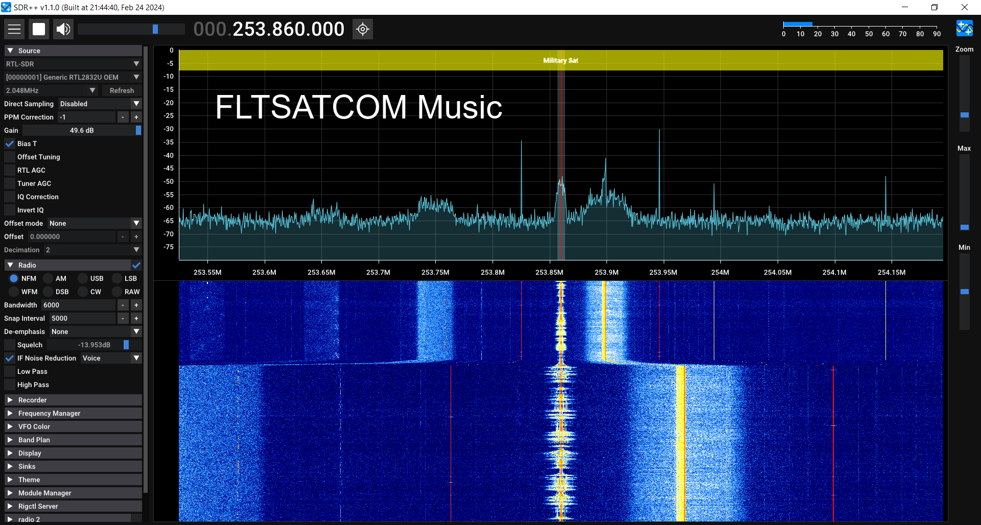The image size is (981, 525).
Task: Collapse the Radio section
Action: click(x=67, y=265)
